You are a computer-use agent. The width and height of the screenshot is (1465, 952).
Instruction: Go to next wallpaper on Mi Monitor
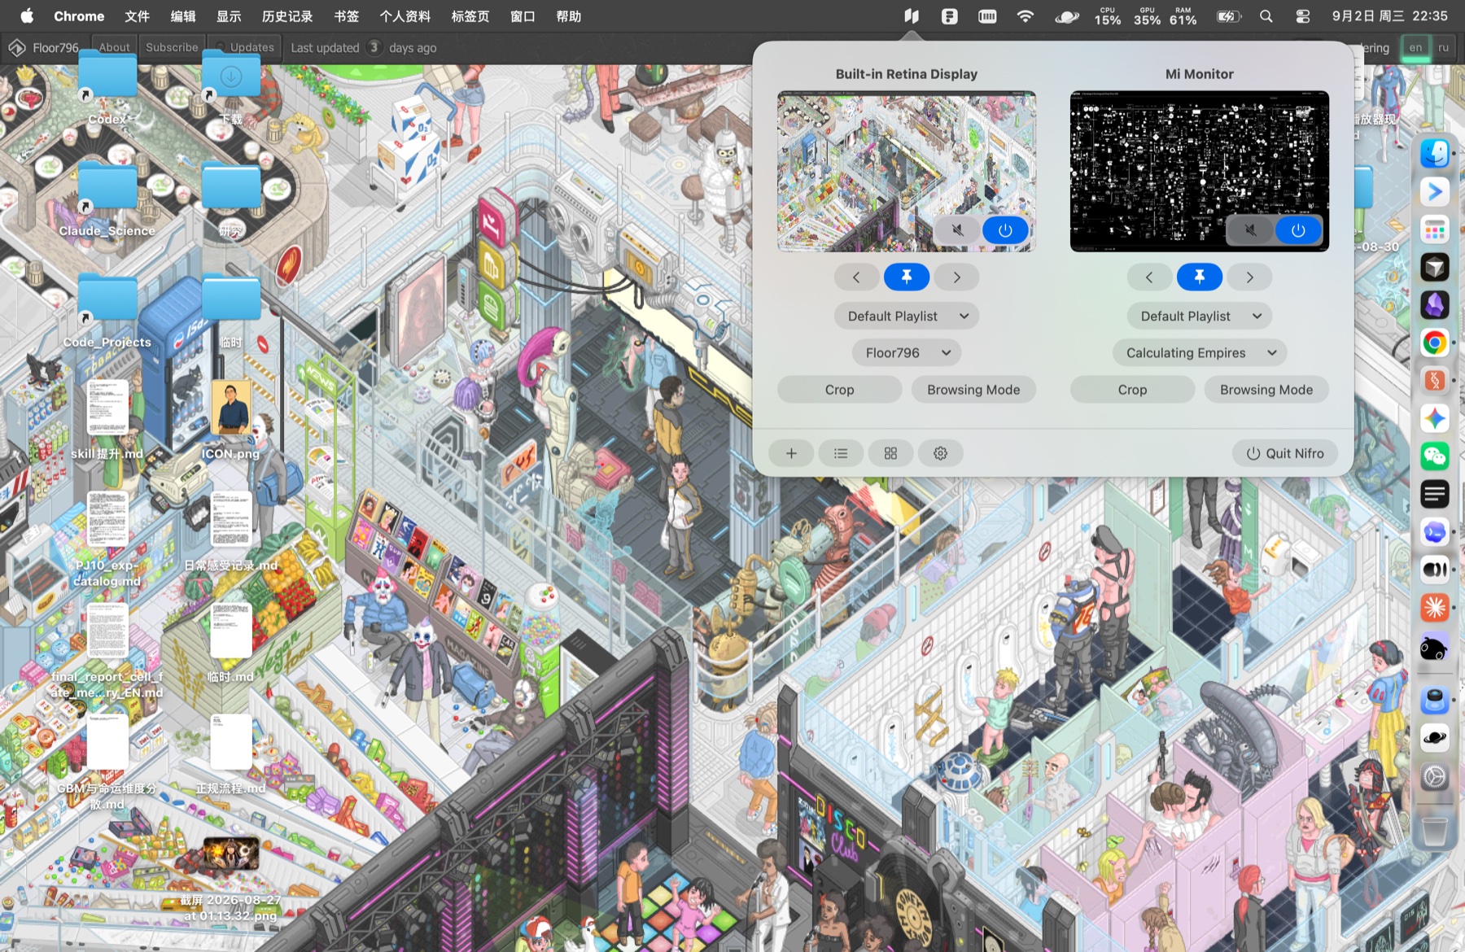1250,277
